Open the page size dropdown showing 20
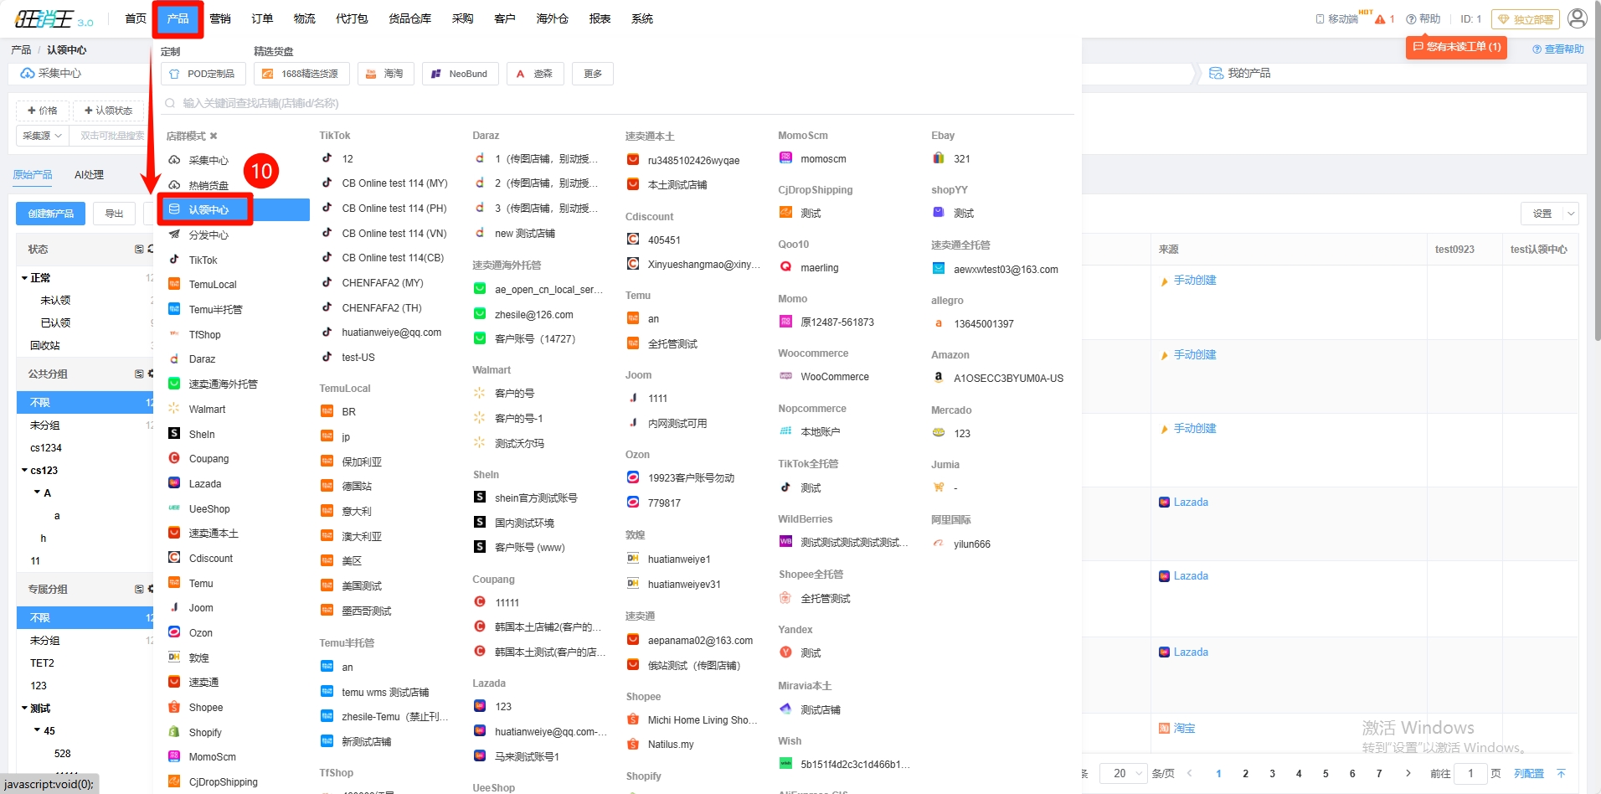This screenshot has width=1601, height=794. coord(1124,773)
